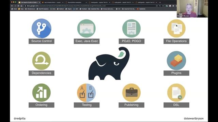
Task: Click the Ordering bar-chart icon
Action: pos(42,93)
